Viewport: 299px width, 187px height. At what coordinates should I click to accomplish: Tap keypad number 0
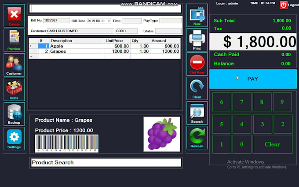[x=242, y=144]
